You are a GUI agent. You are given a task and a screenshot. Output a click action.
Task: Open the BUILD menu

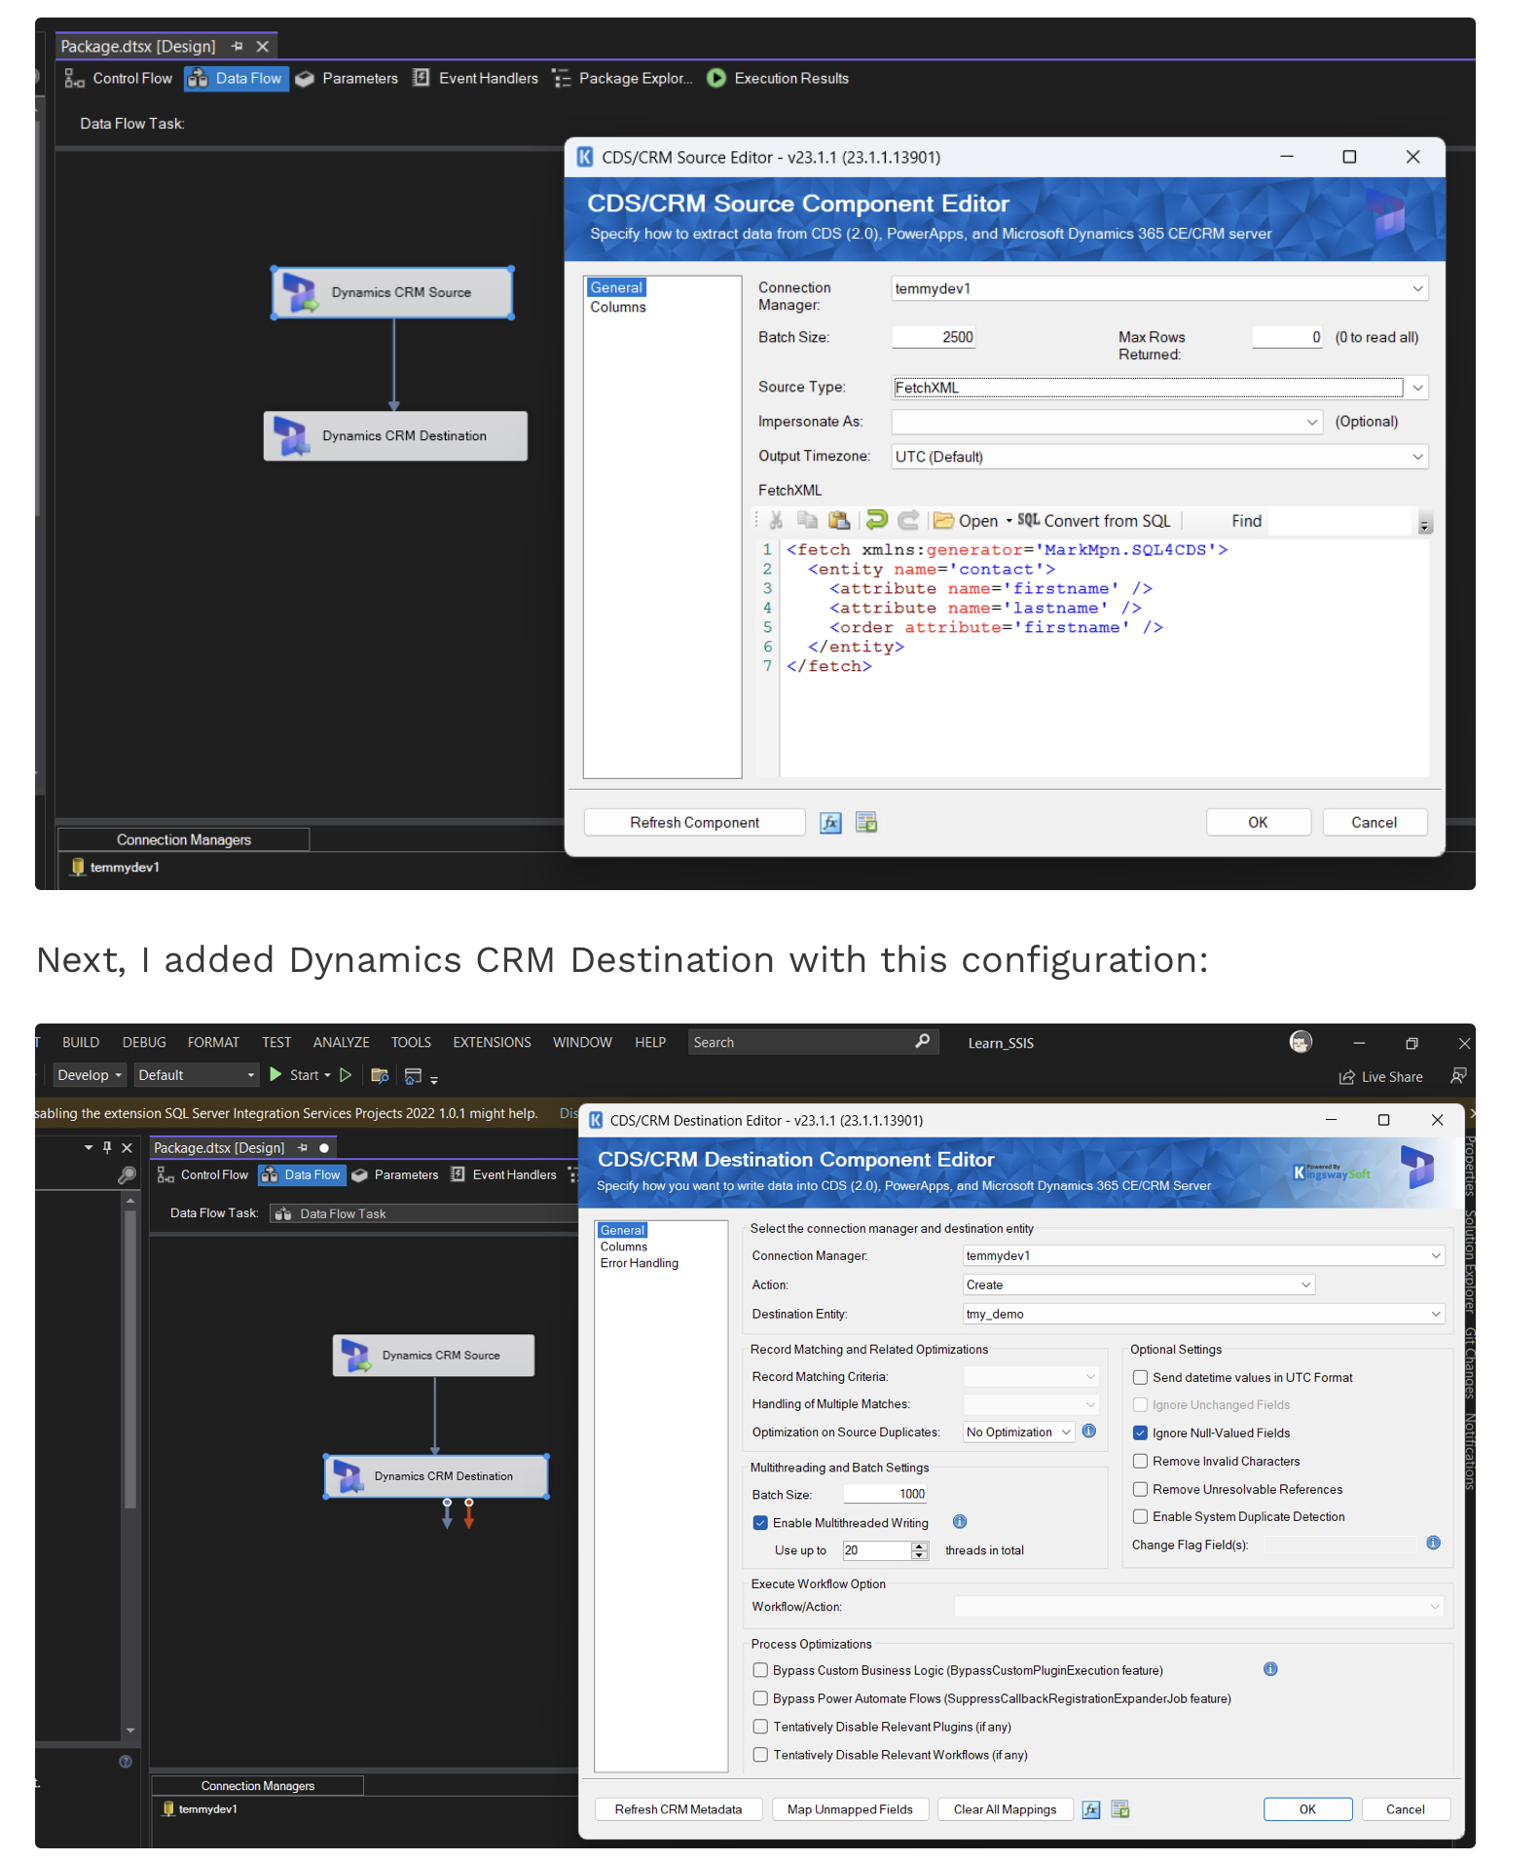(x=81, y=1042)
